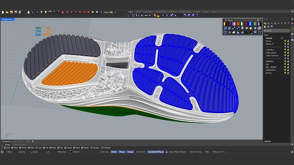
Task: Open a file with the folder icon
Action: tap(7, 12)
